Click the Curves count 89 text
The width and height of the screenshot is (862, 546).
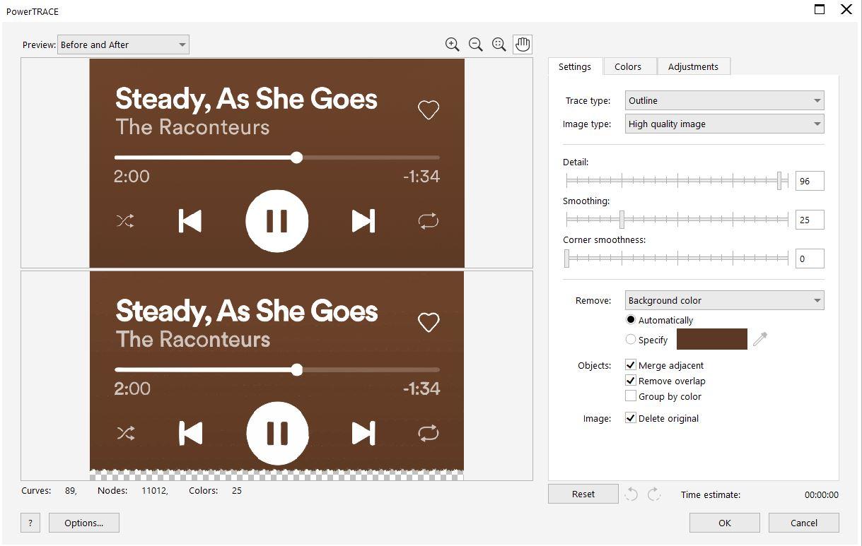click(71, 490)
